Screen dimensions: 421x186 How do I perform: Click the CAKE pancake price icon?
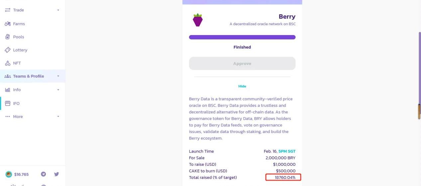(9, 174)
